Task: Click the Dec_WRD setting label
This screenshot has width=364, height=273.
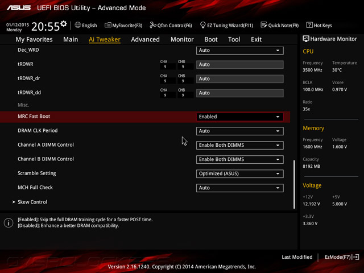Action: pos(28,50)
